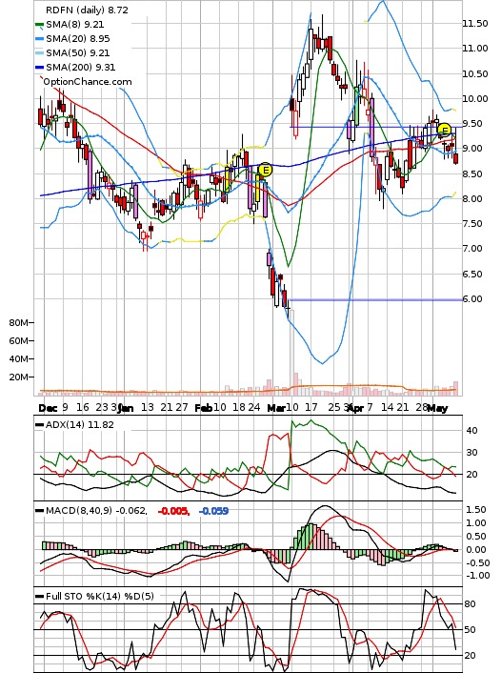Image resolution: width=501 pixels, height=673 pixels.
Task: Click the May label on date axis
Action: pos(437,408)
